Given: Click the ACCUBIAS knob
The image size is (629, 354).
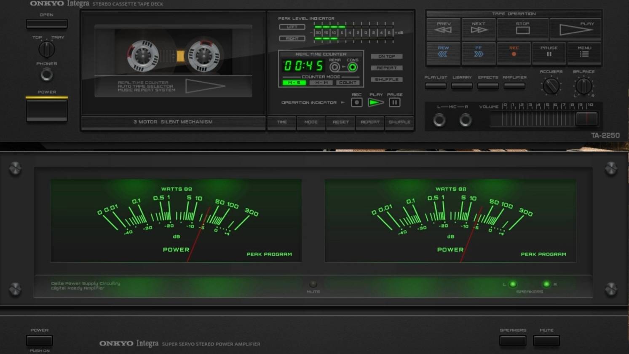Looking at the screenshot, I should [551, 86].
